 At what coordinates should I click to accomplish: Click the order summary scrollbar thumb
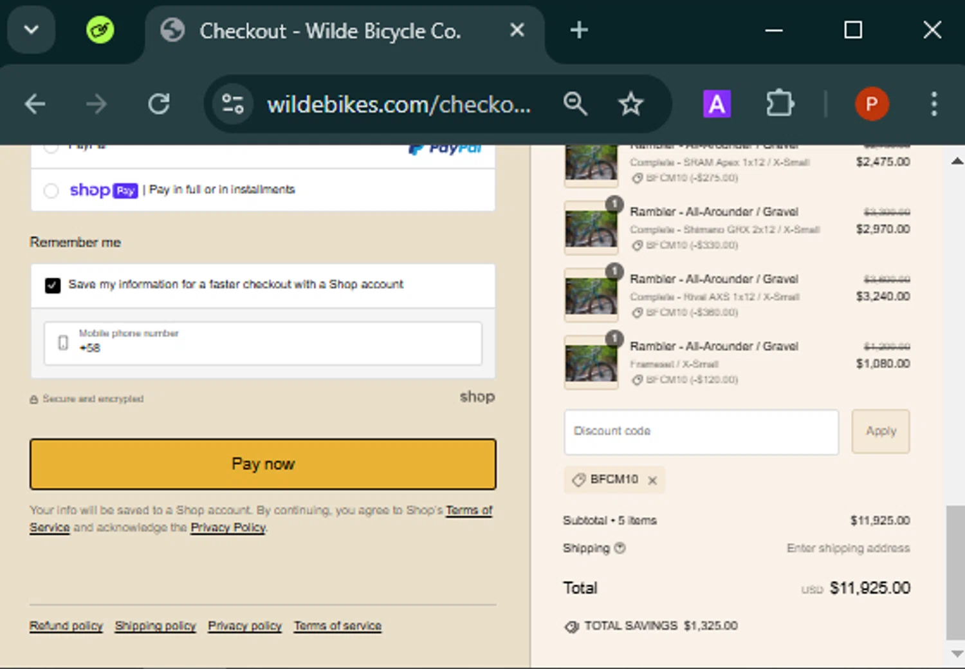(956, 573)
